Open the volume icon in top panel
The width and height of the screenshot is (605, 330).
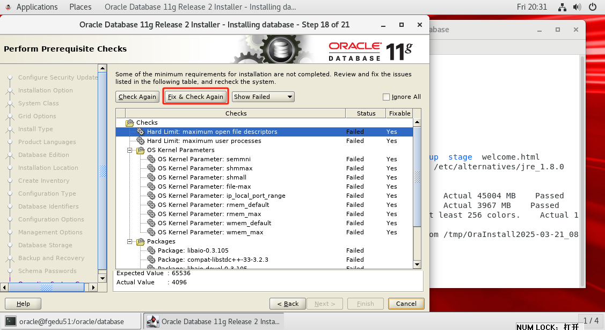point(577,7)
